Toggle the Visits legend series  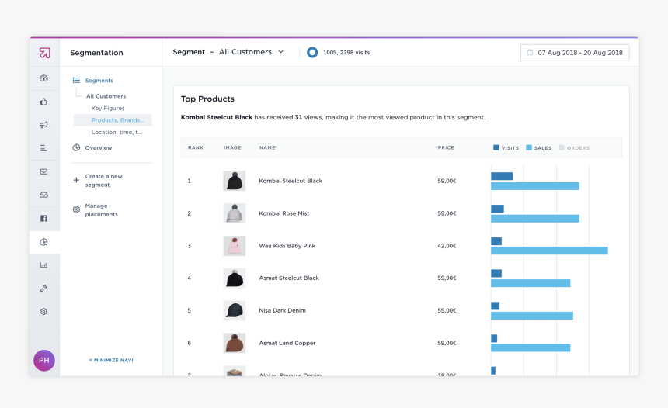[x=506, y=147]
